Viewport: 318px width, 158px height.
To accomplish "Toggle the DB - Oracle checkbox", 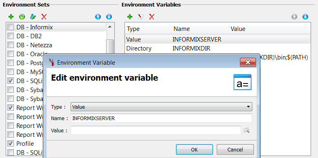I will 11,54.
